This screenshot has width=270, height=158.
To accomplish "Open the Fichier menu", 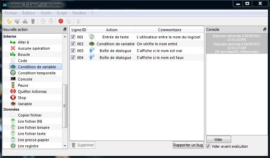I will [x=11, y=13].
